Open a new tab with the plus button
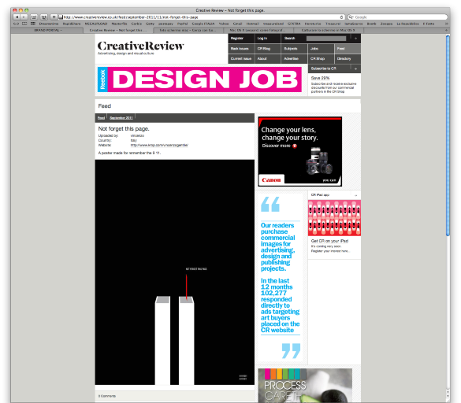461x403 pixels. 446,30
